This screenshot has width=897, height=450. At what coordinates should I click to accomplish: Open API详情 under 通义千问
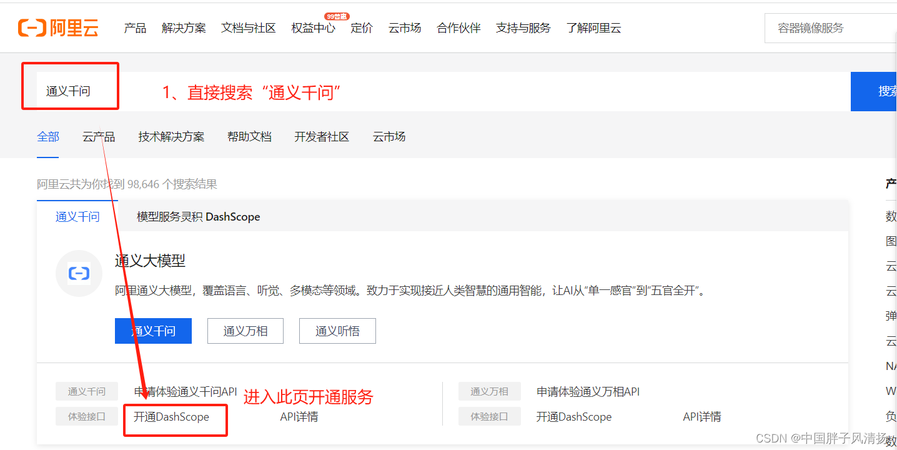coord(299,417)
